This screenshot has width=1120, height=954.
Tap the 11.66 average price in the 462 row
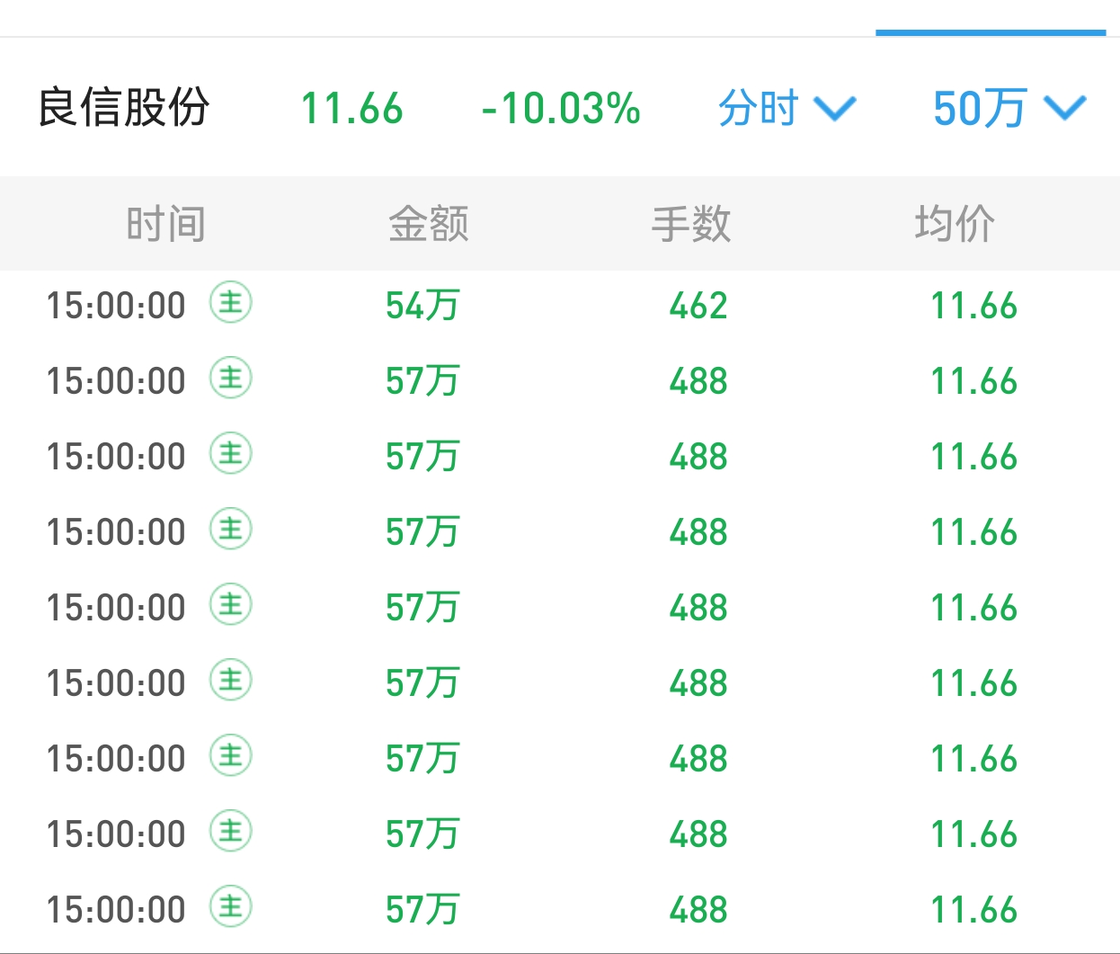[973, 306]
